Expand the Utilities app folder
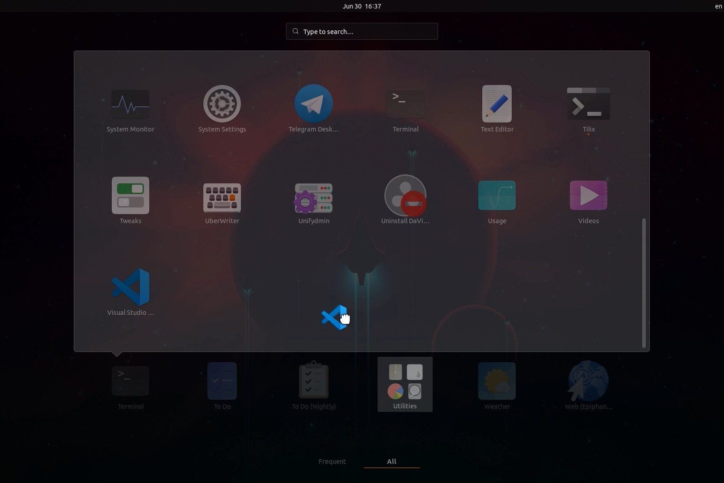 pyautogui.click(x=404, y=384)
